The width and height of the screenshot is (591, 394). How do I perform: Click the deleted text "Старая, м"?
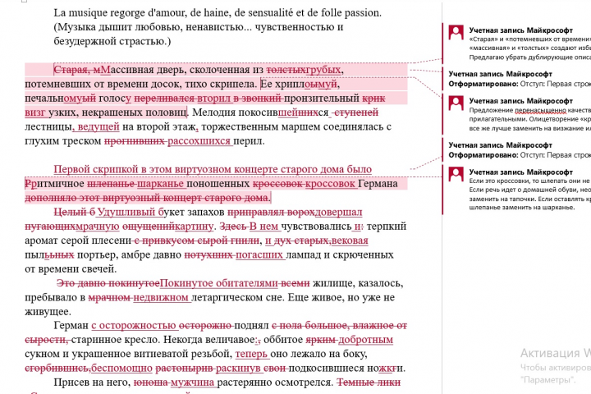click(77, 70)
